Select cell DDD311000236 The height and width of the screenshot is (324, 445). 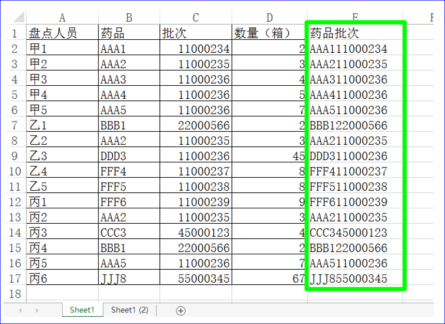click(355, 156)
